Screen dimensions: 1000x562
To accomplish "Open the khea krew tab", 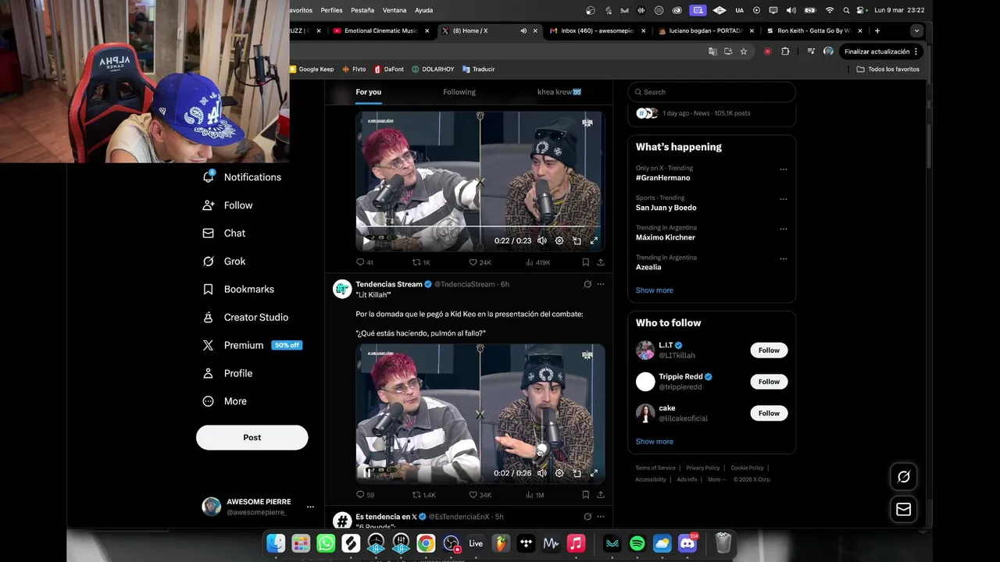I will point(559,92).
